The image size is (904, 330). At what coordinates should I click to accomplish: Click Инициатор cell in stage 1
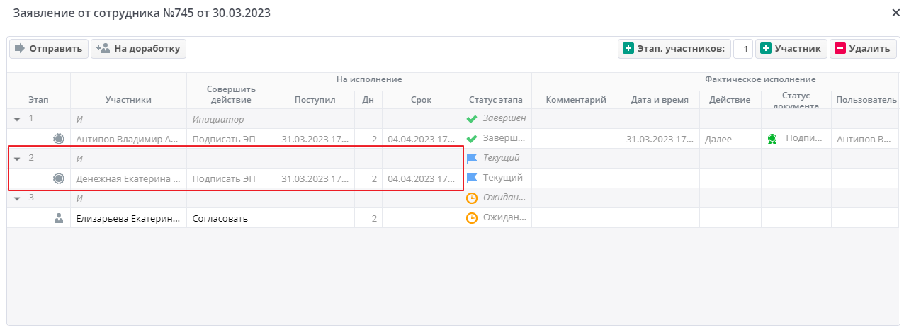pos(231,119)
